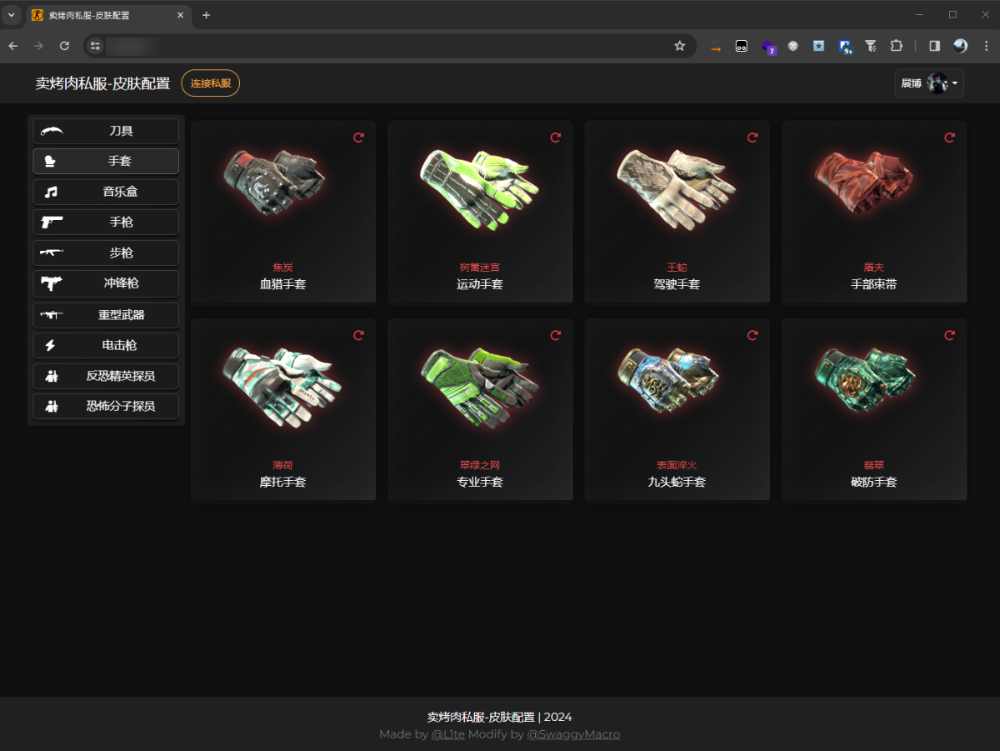Expand the 展博 user account dropdown

[x=929, y=83]
